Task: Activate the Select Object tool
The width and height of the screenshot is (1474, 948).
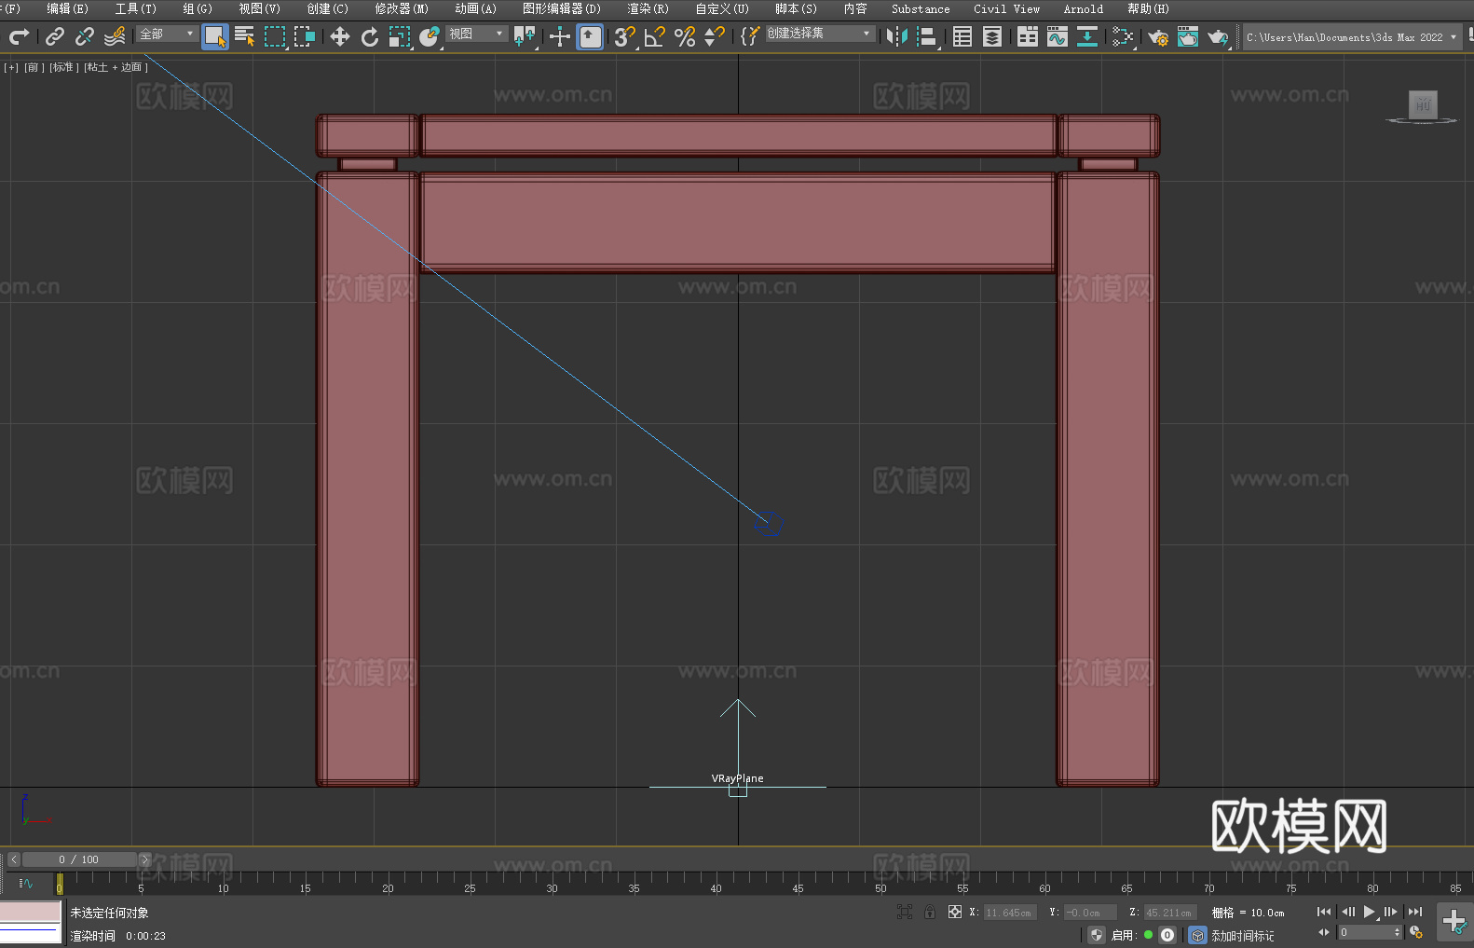Action: [x=215, y=36]
